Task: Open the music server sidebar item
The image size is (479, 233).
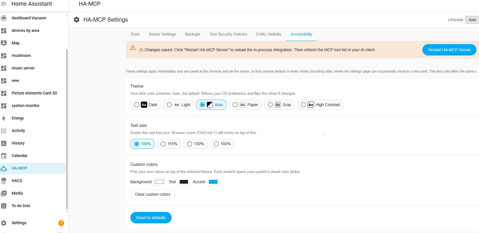Action: (33, 68)
